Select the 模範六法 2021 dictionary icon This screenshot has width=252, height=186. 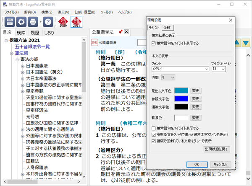[x=76, y=22]
